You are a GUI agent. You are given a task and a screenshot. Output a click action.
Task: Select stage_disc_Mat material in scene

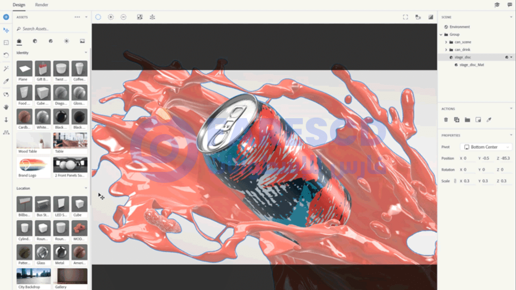pos(472,65)
